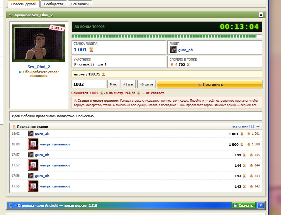The height and width of the screenshot is (215, 281).
Task: Click the hammer icon on the Поставить button
Action: coord(199,84)
